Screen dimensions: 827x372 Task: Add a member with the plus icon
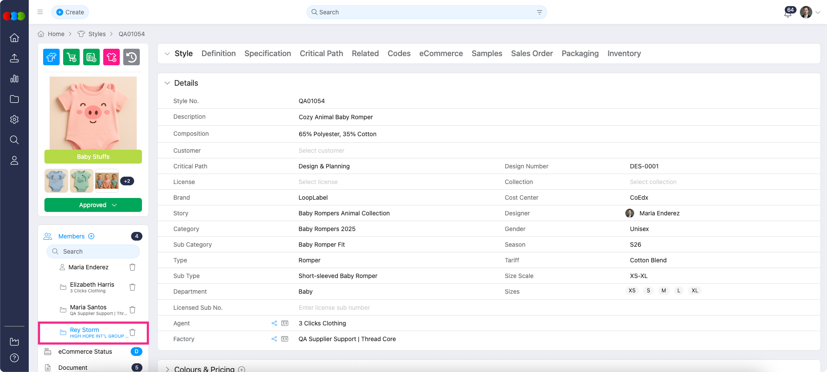[91, 236]
